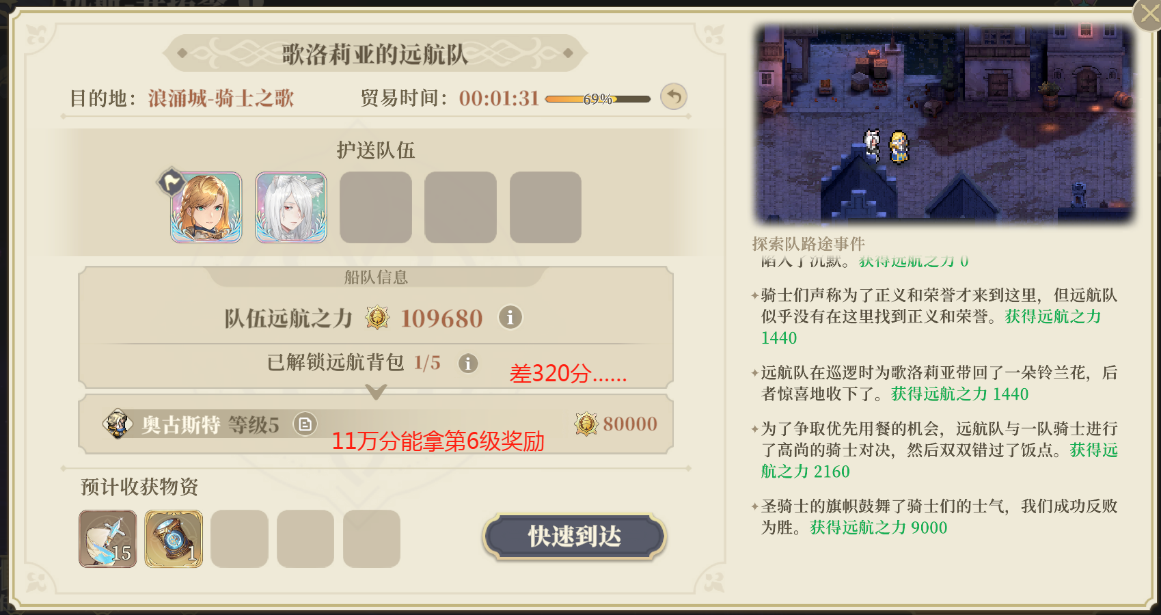Click the trade time progress bar at 69%
Viewport: 1161px width, 615px height.
pyautogui.click(x=598, y=99)
